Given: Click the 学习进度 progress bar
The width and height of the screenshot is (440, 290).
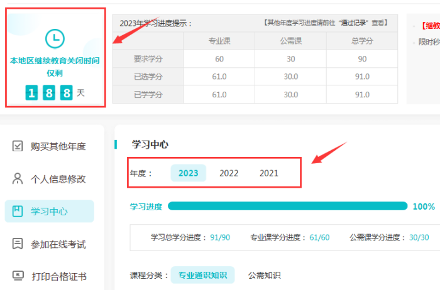Looking at the screenshot, I should coord(287,206).
